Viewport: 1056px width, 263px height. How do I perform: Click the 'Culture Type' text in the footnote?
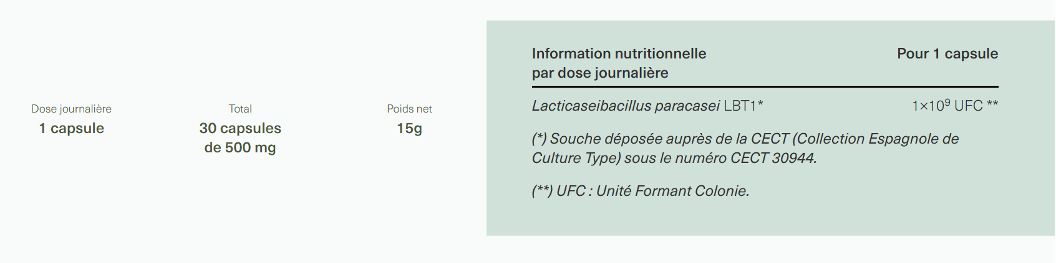click(x=574, y=158)
